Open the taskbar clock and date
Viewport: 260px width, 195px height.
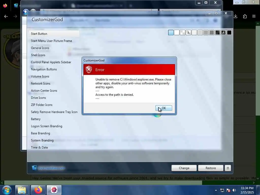coord(247,190)
